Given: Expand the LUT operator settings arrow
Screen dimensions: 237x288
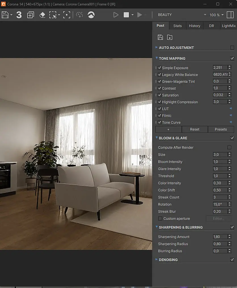Looking at the screenshot, I should pos(231,109).
